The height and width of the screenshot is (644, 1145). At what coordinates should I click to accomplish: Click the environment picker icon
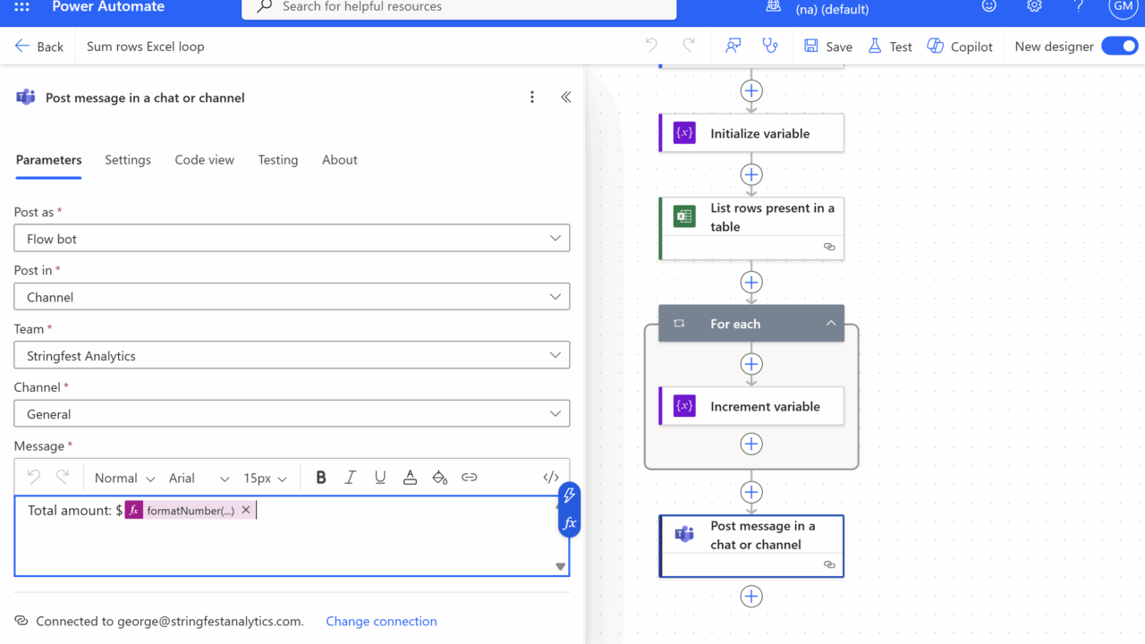point(773,6)
